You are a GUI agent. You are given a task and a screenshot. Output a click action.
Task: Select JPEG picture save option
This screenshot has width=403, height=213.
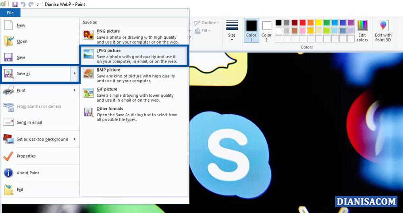pyautogui.click(x=134, y=56)
